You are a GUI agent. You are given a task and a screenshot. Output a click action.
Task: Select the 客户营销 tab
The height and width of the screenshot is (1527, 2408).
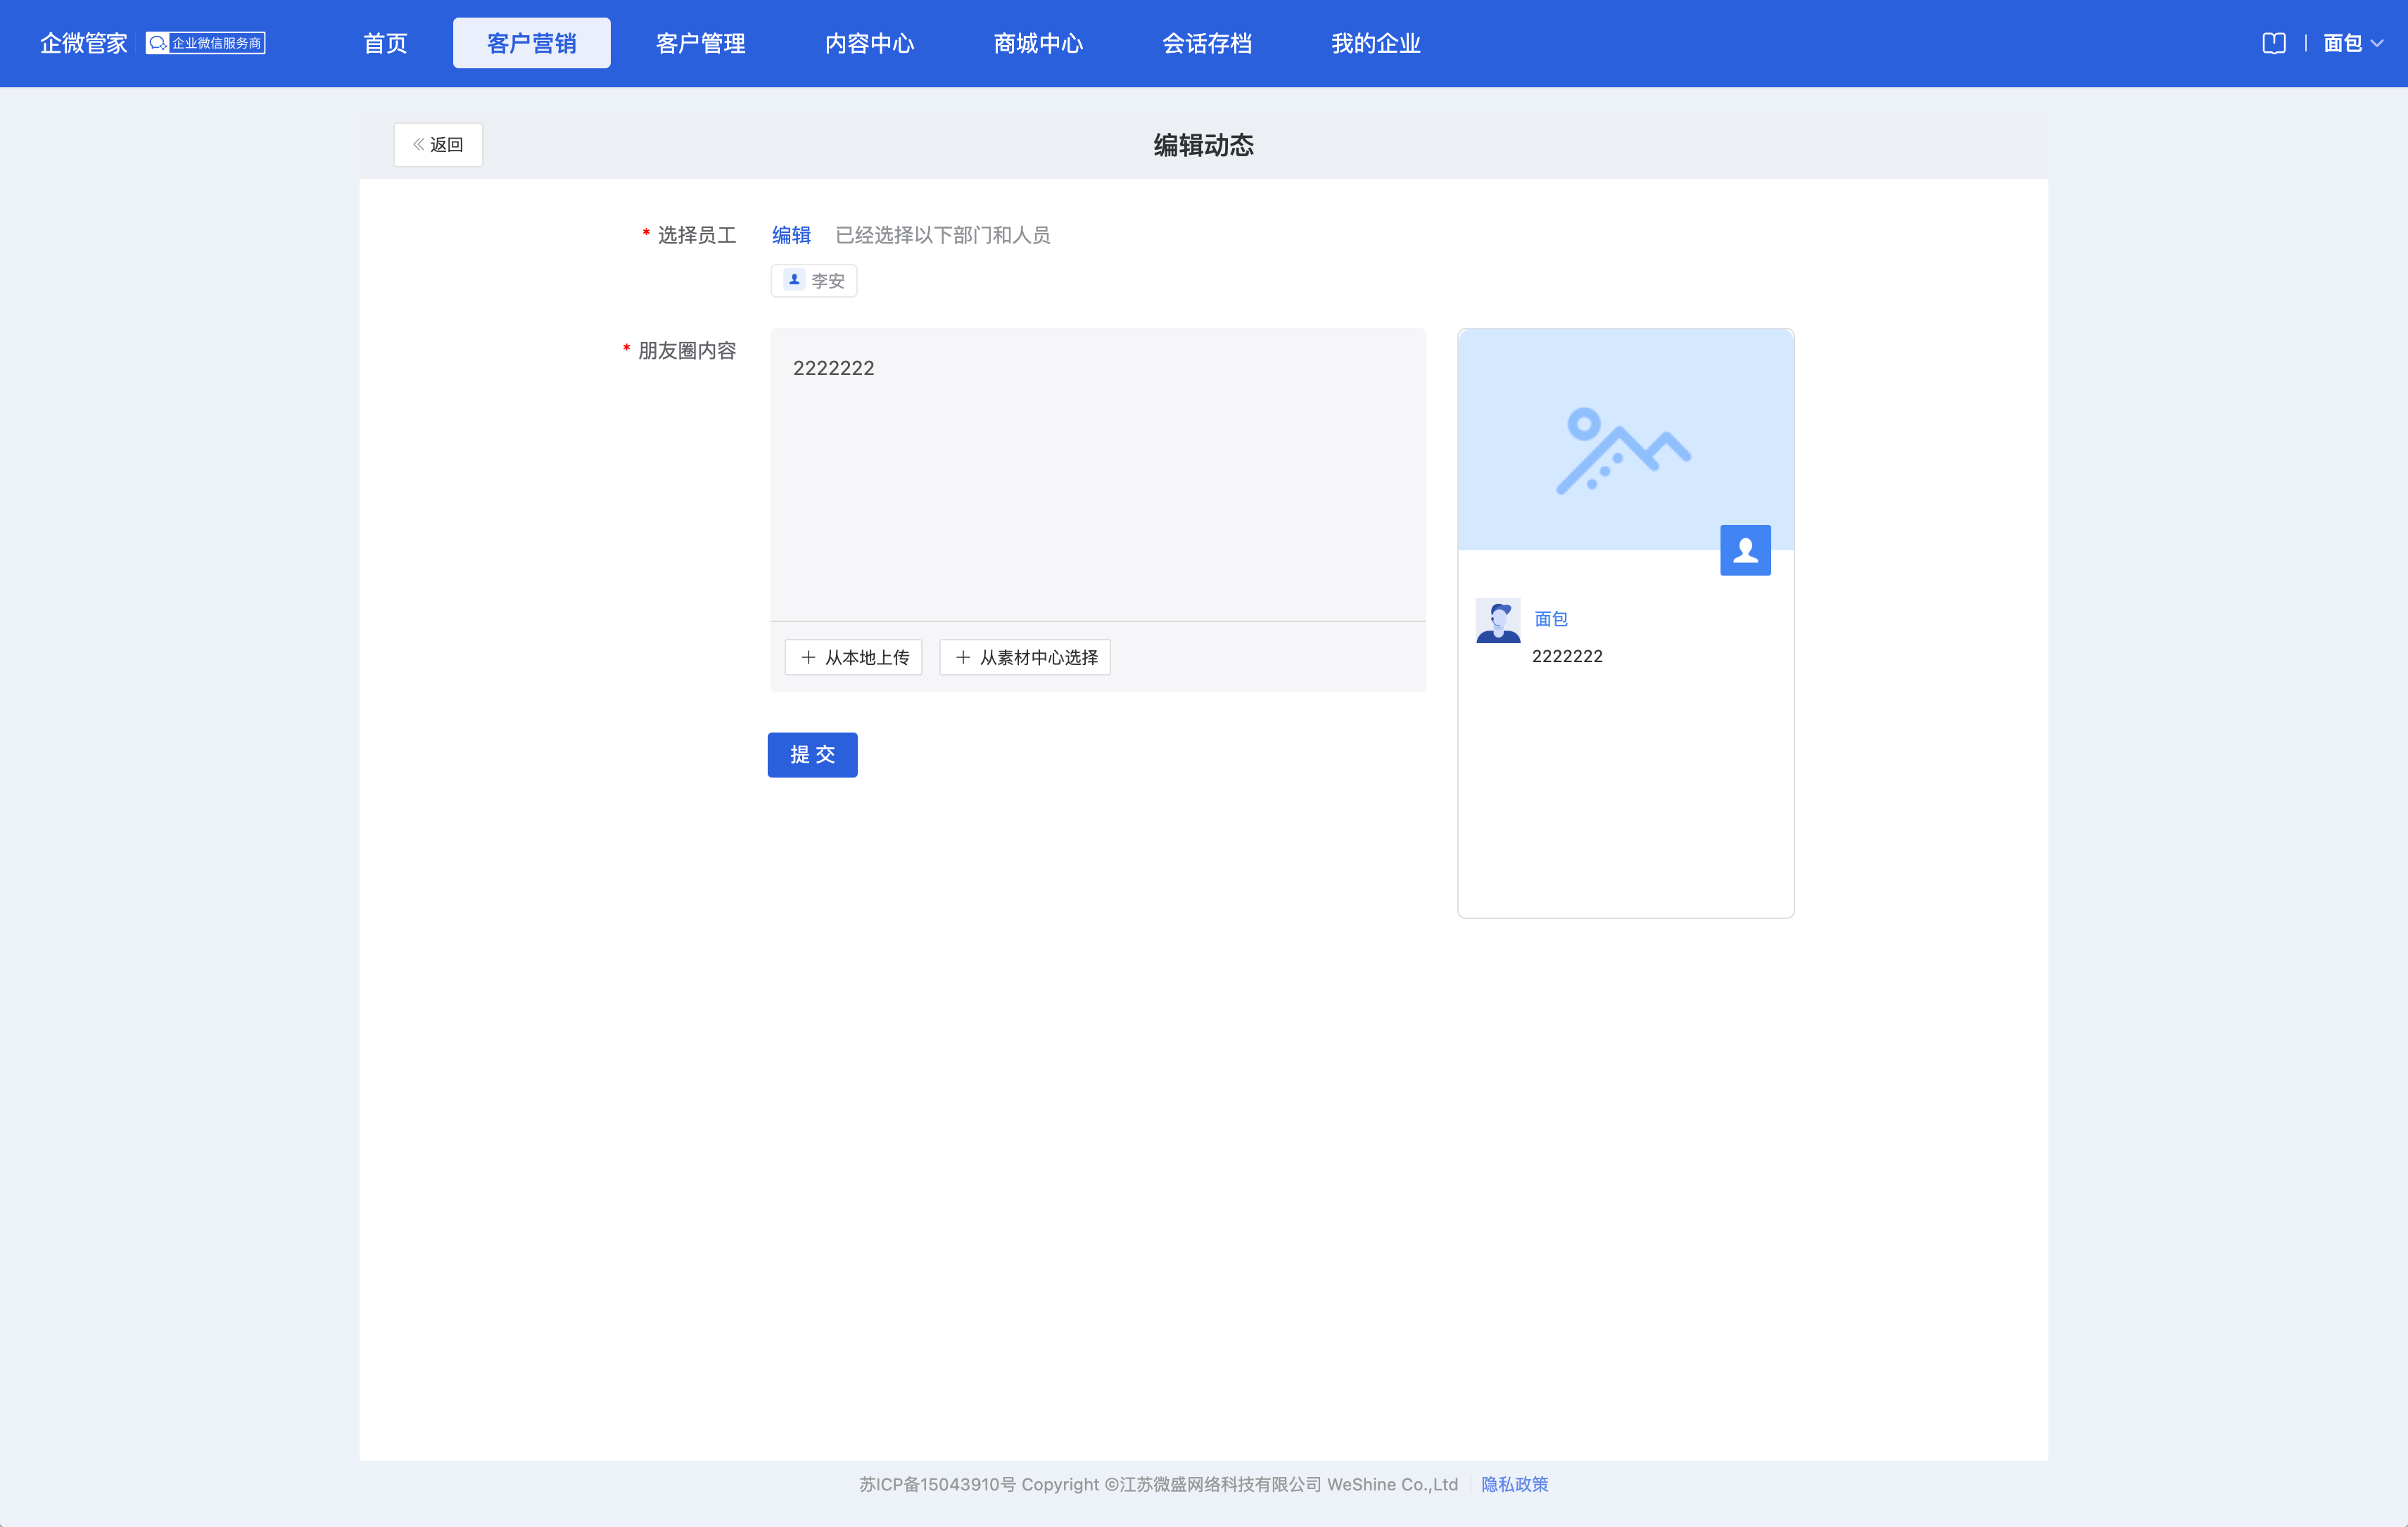(532, 43)
